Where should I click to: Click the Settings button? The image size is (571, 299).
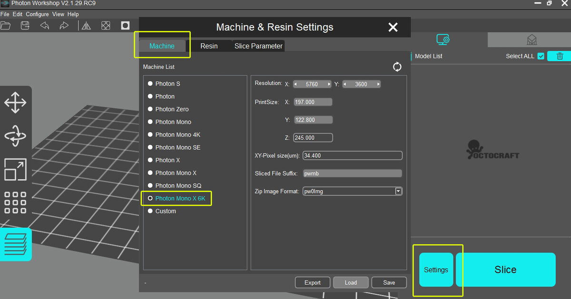[436, 270]
